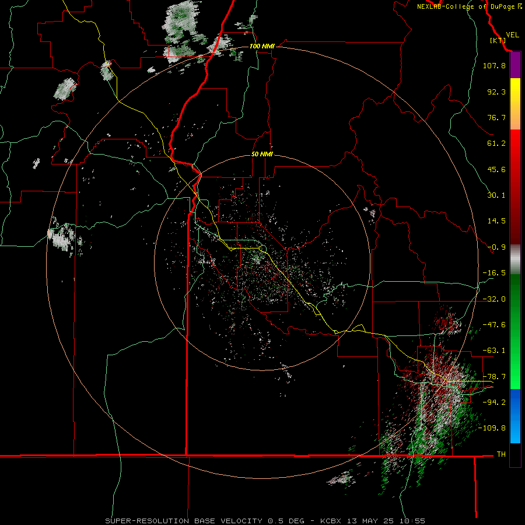The height and width of the screenshot is (525, 525).
Task: Pick the purple segment of velocity scale
Action: 515,65
